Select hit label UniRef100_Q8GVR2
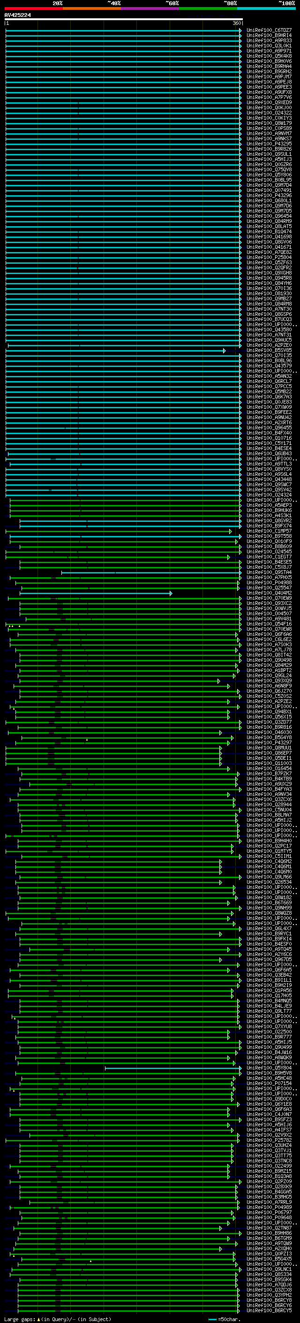The width and height of the screenshot is (300, 1323). click(x=269, y=521)
